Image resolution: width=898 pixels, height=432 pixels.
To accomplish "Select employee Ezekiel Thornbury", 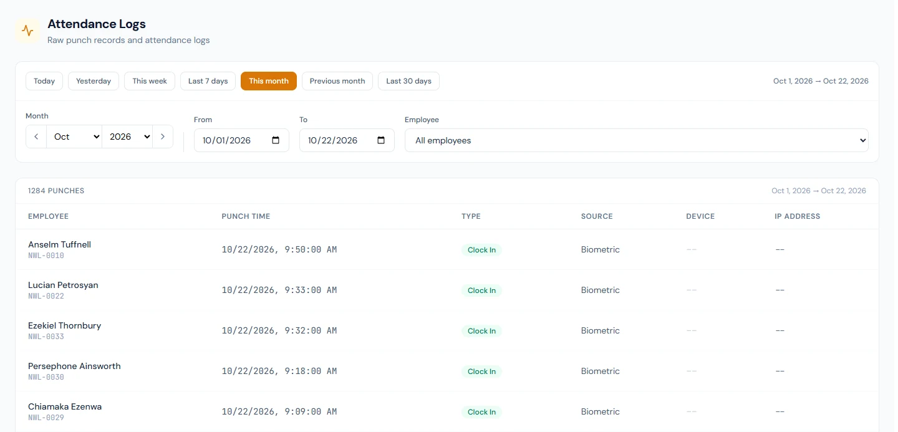I will point(64,325).
